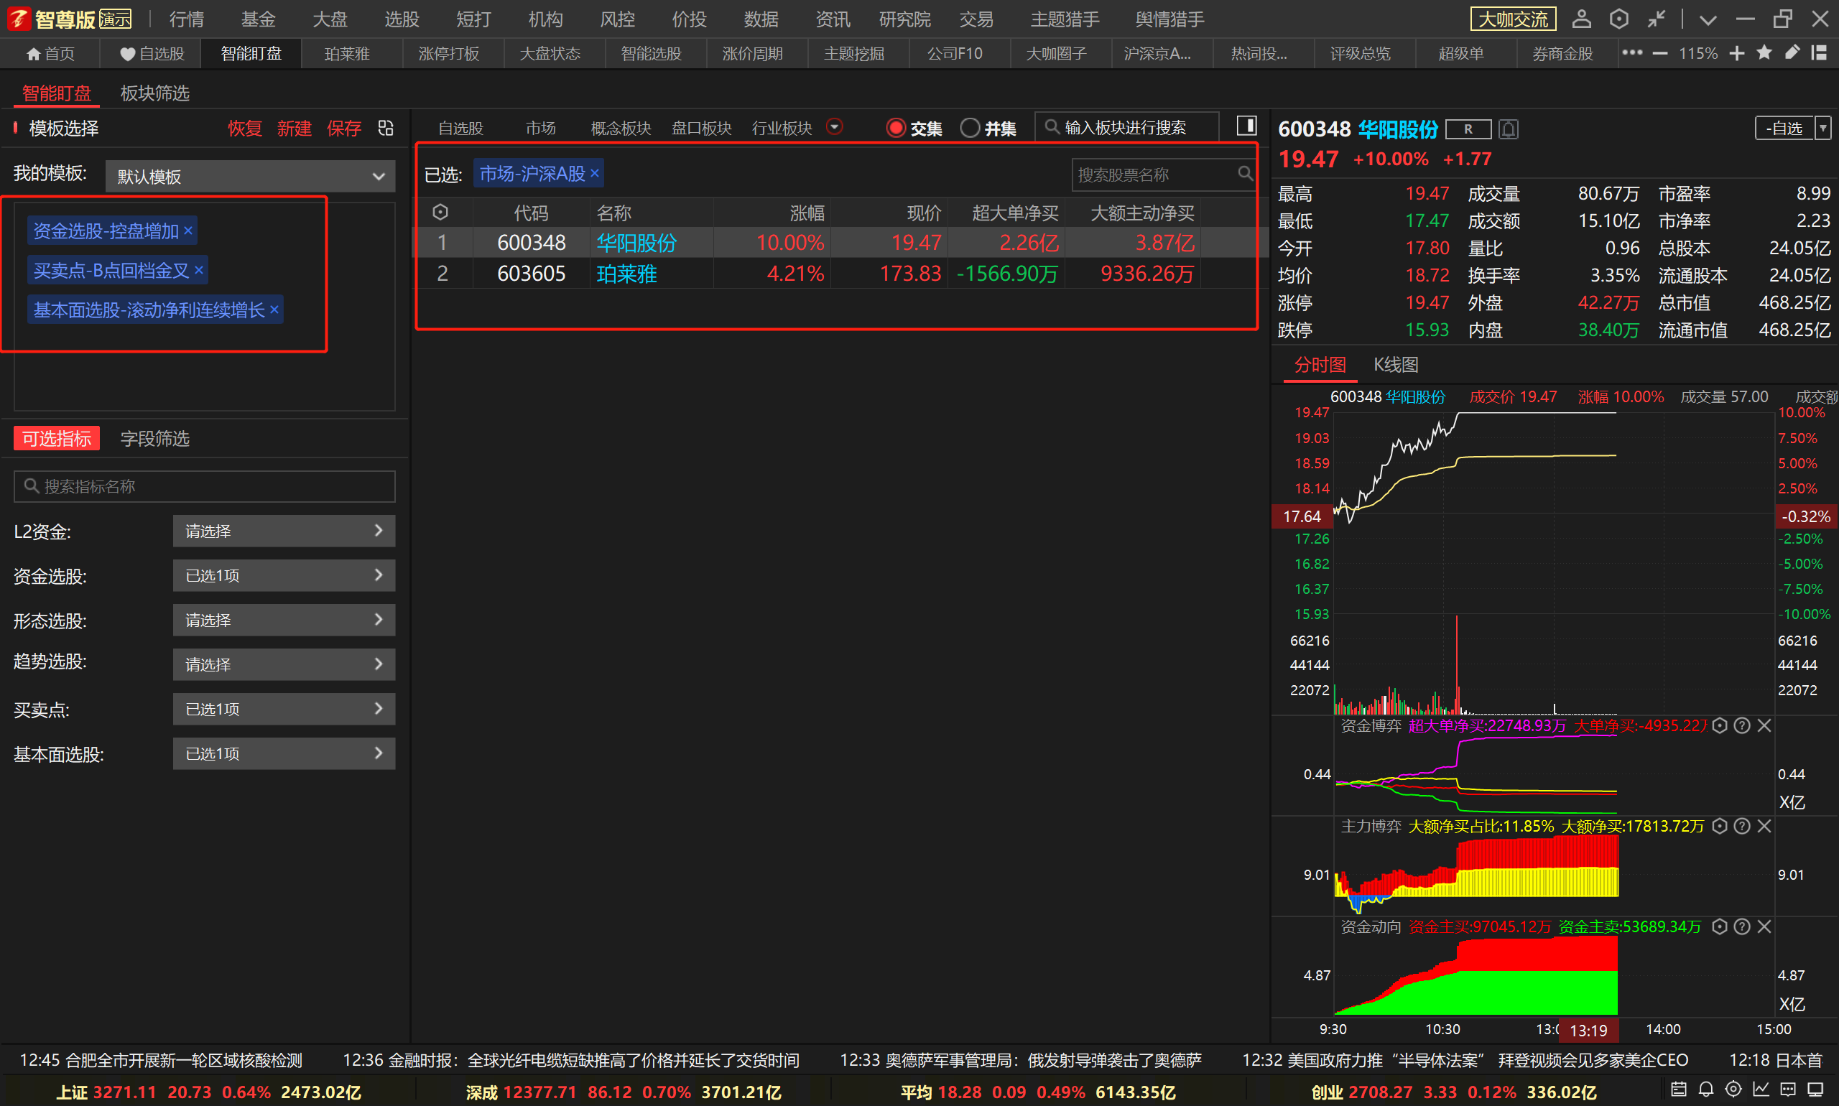
Task: Select the 并集 radio button
Action: click(x=970, y=128)
